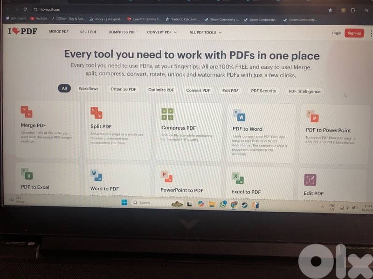Click the Merge PDF tool icon
The width and height of the screenshot is (373, 279).
point(27,112)
